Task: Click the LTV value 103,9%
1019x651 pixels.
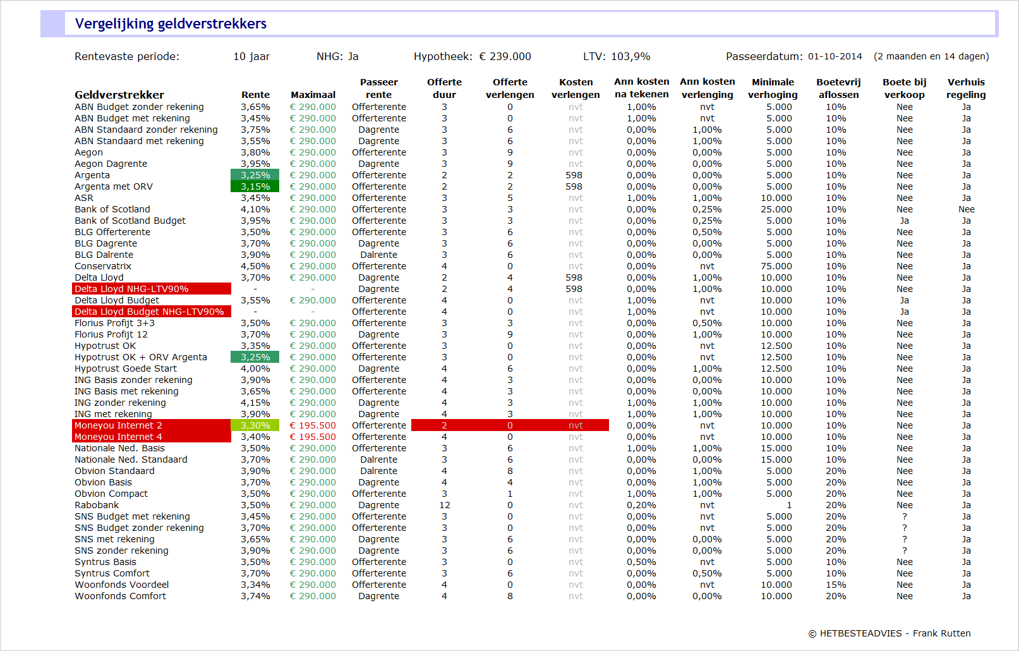Action: (x=630, y=56)
